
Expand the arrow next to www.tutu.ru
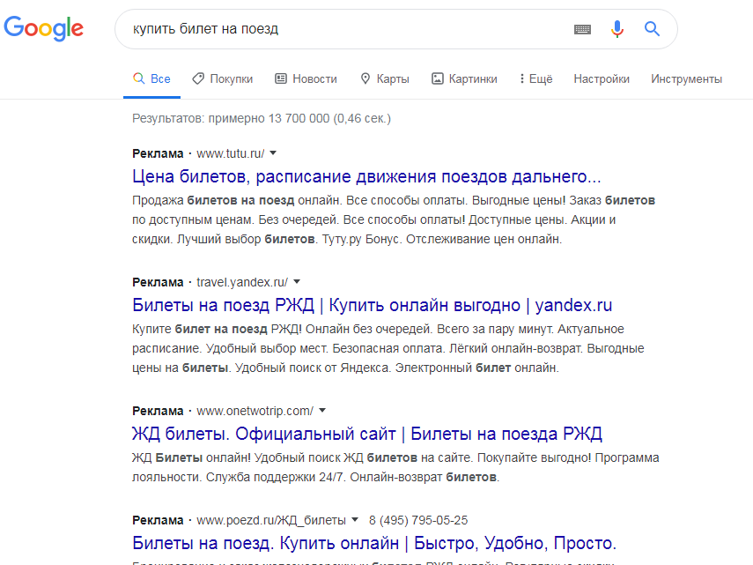(x=273, y=153)
